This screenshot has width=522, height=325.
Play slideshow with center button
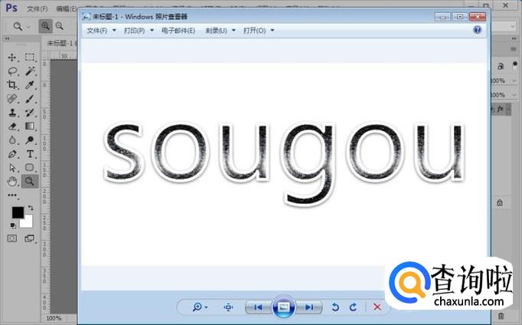coord(283,307)
